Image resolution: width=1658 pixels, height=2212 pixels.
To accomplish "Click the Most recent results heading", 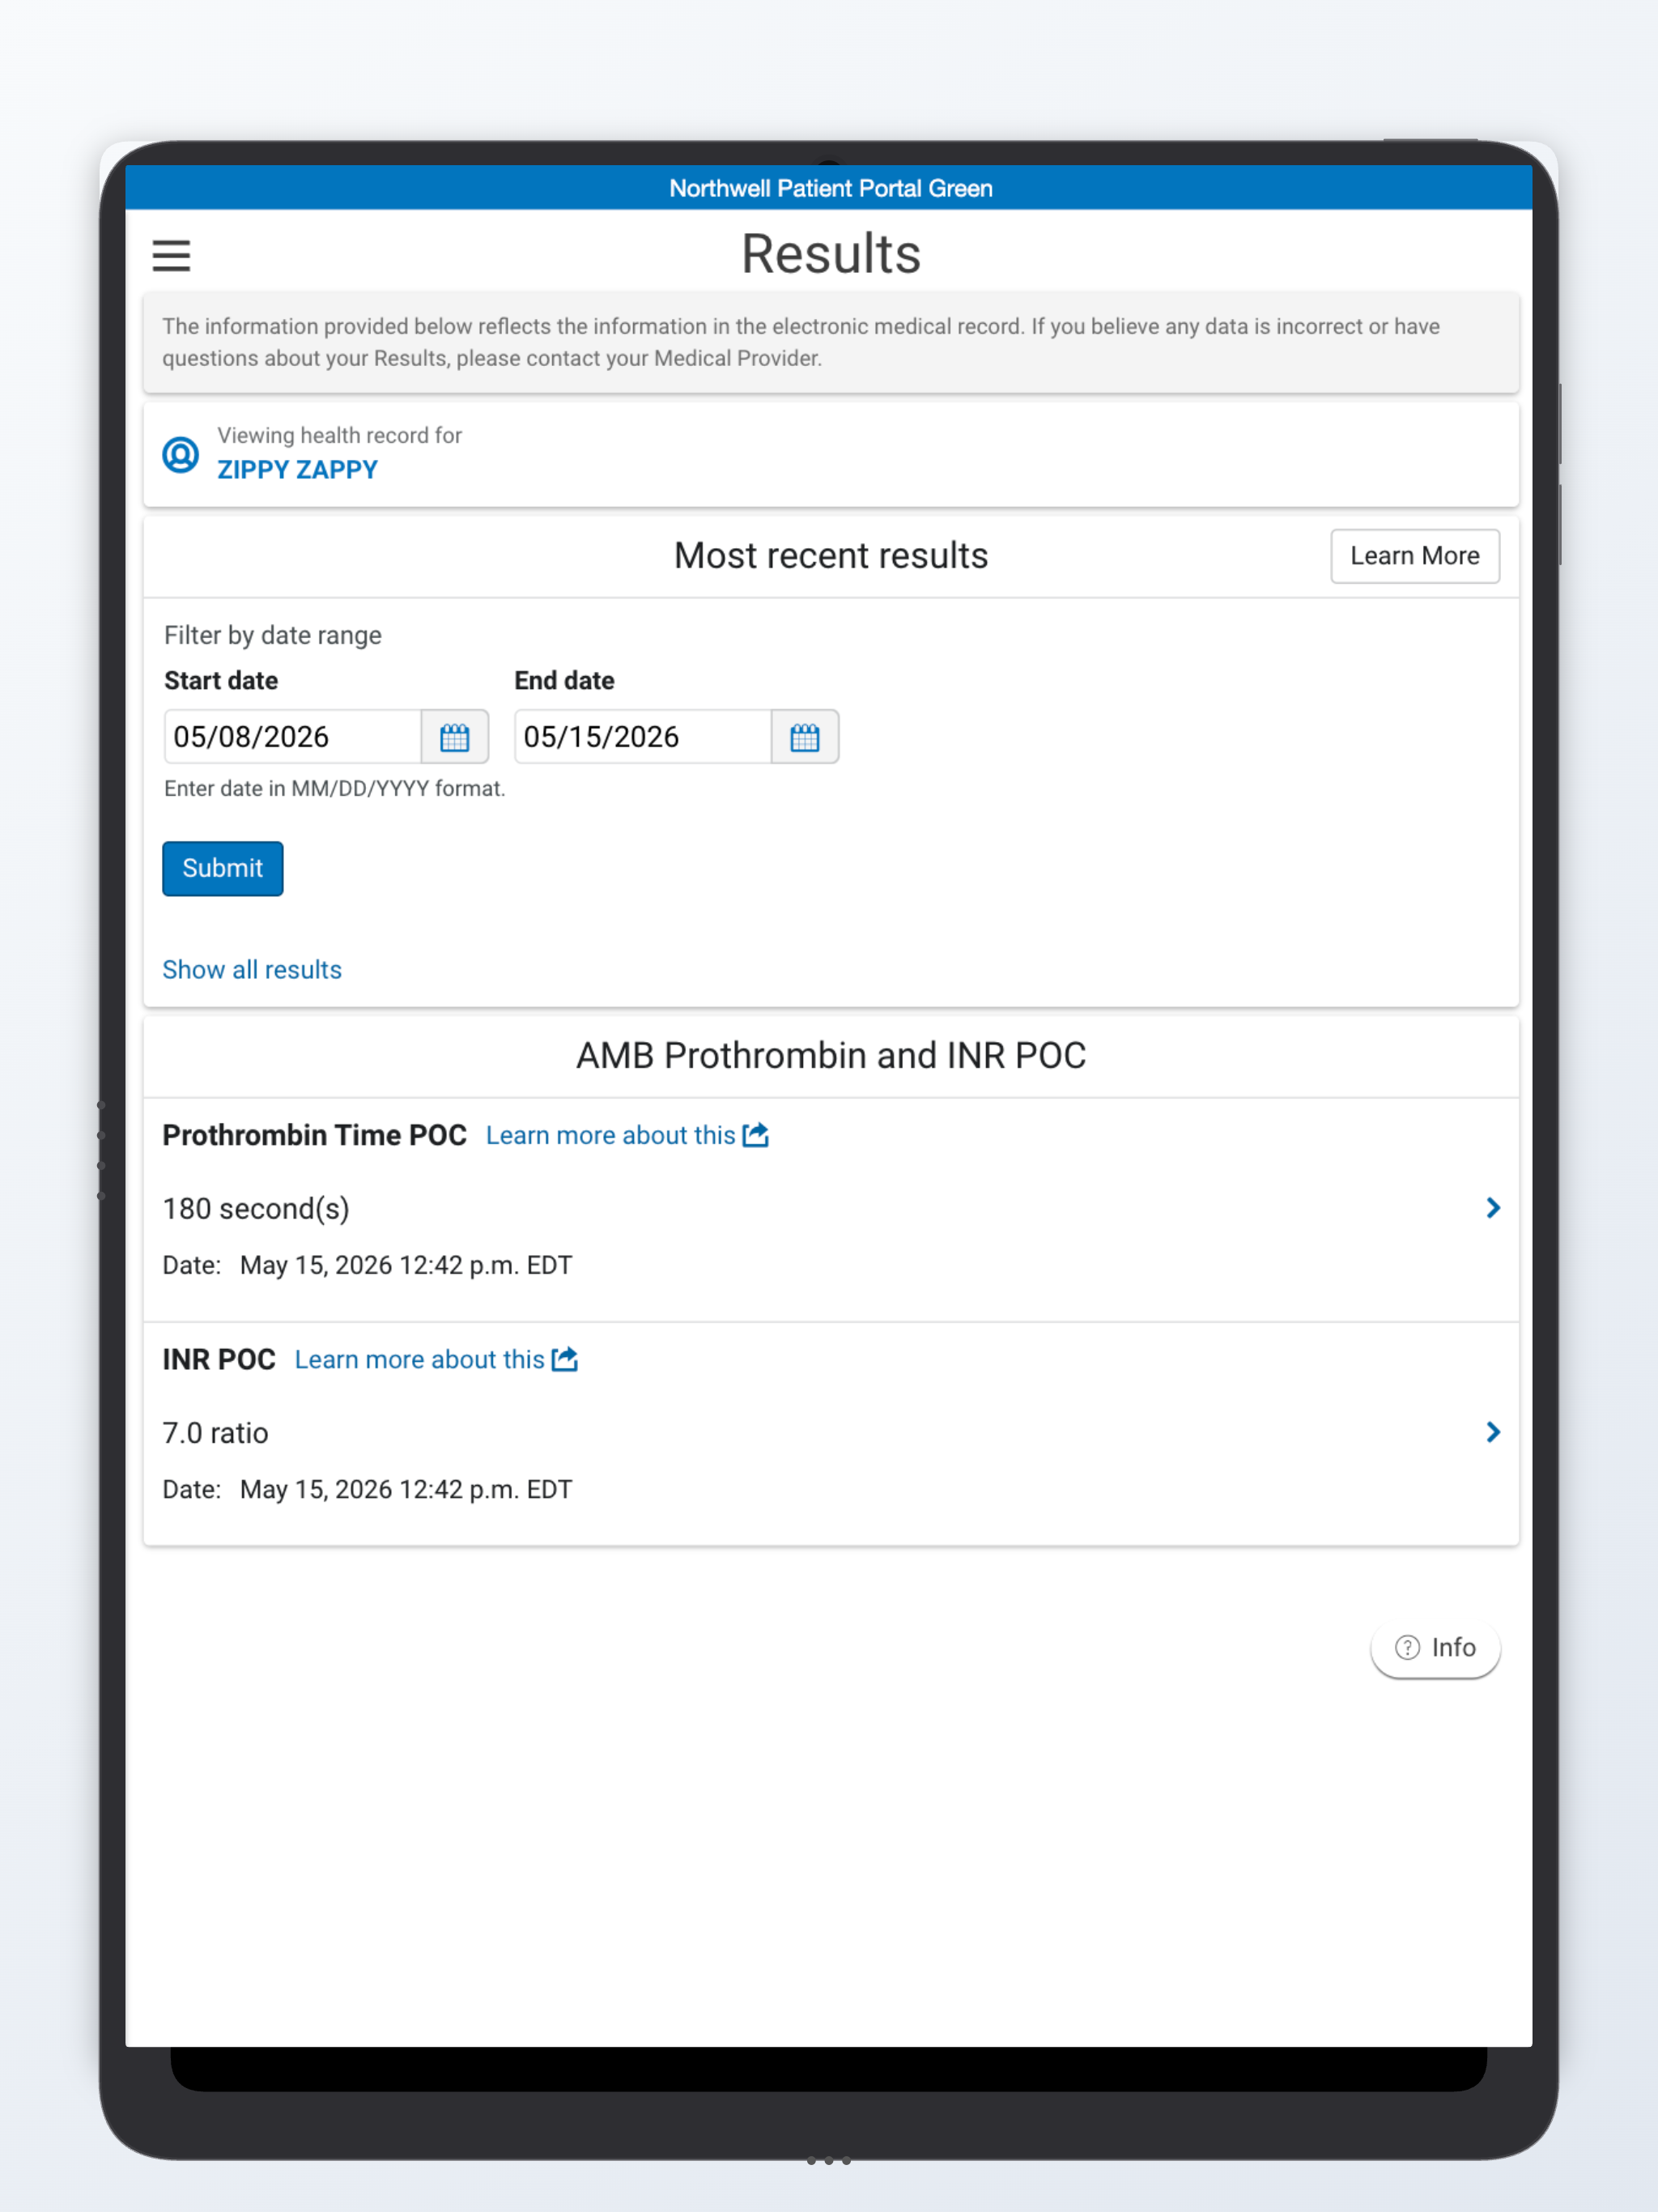I will [831, 556].
